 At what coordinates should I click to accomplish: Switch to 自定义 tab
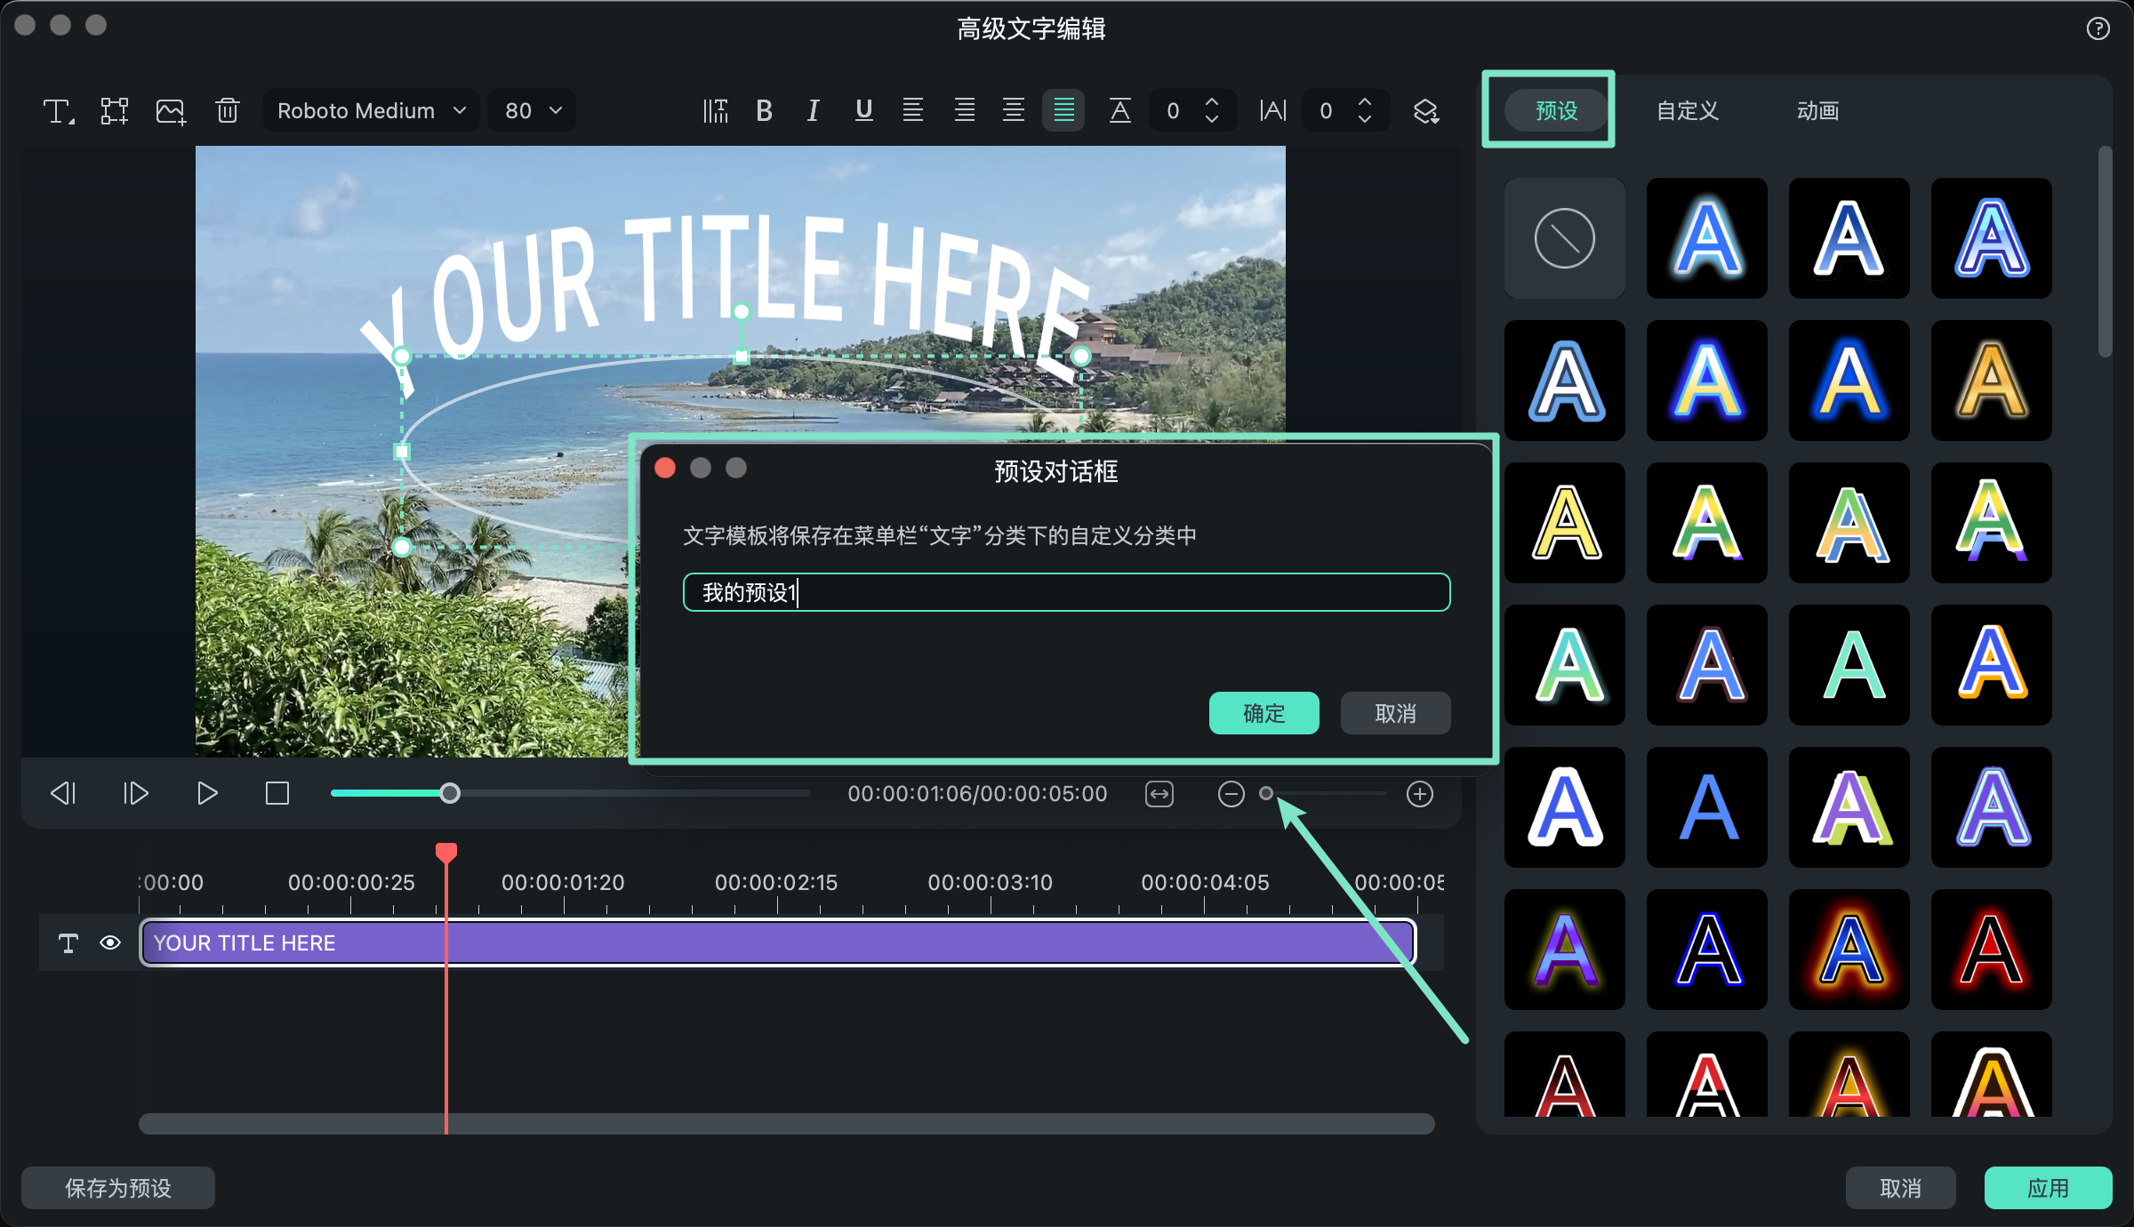[x=1686, y=110]
